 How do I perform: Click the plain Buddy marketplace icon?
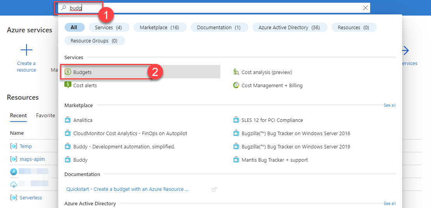68,159
